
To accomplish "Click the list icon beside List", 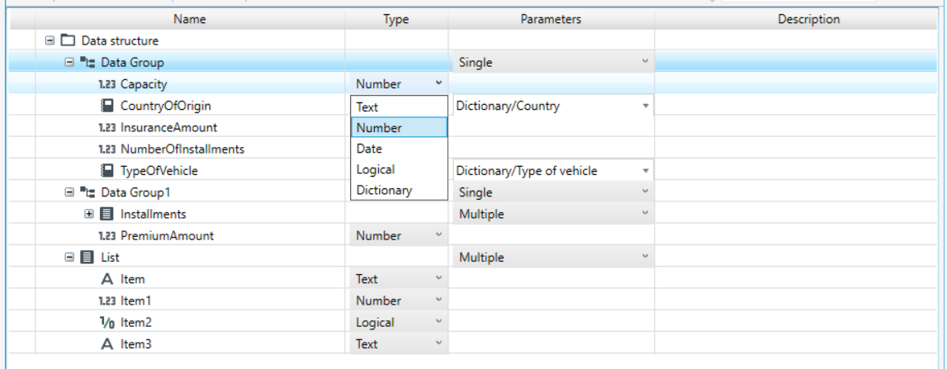I will tap(87, 258).
